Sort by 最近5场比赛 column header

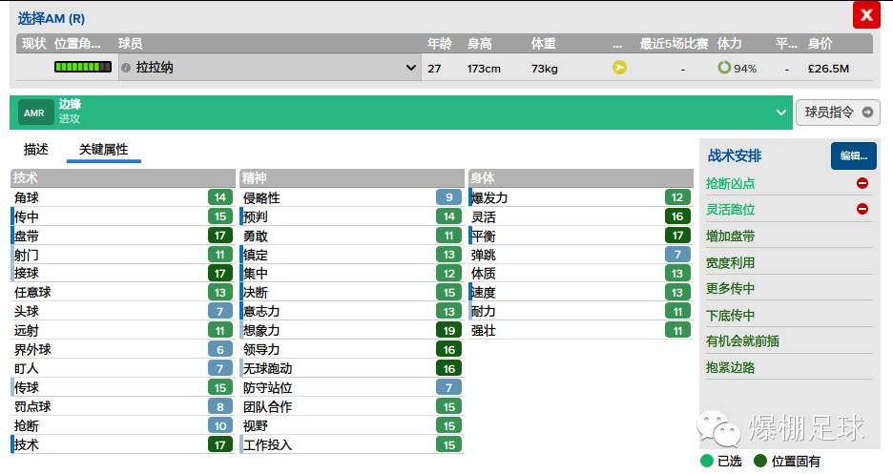tap(674, 43)
